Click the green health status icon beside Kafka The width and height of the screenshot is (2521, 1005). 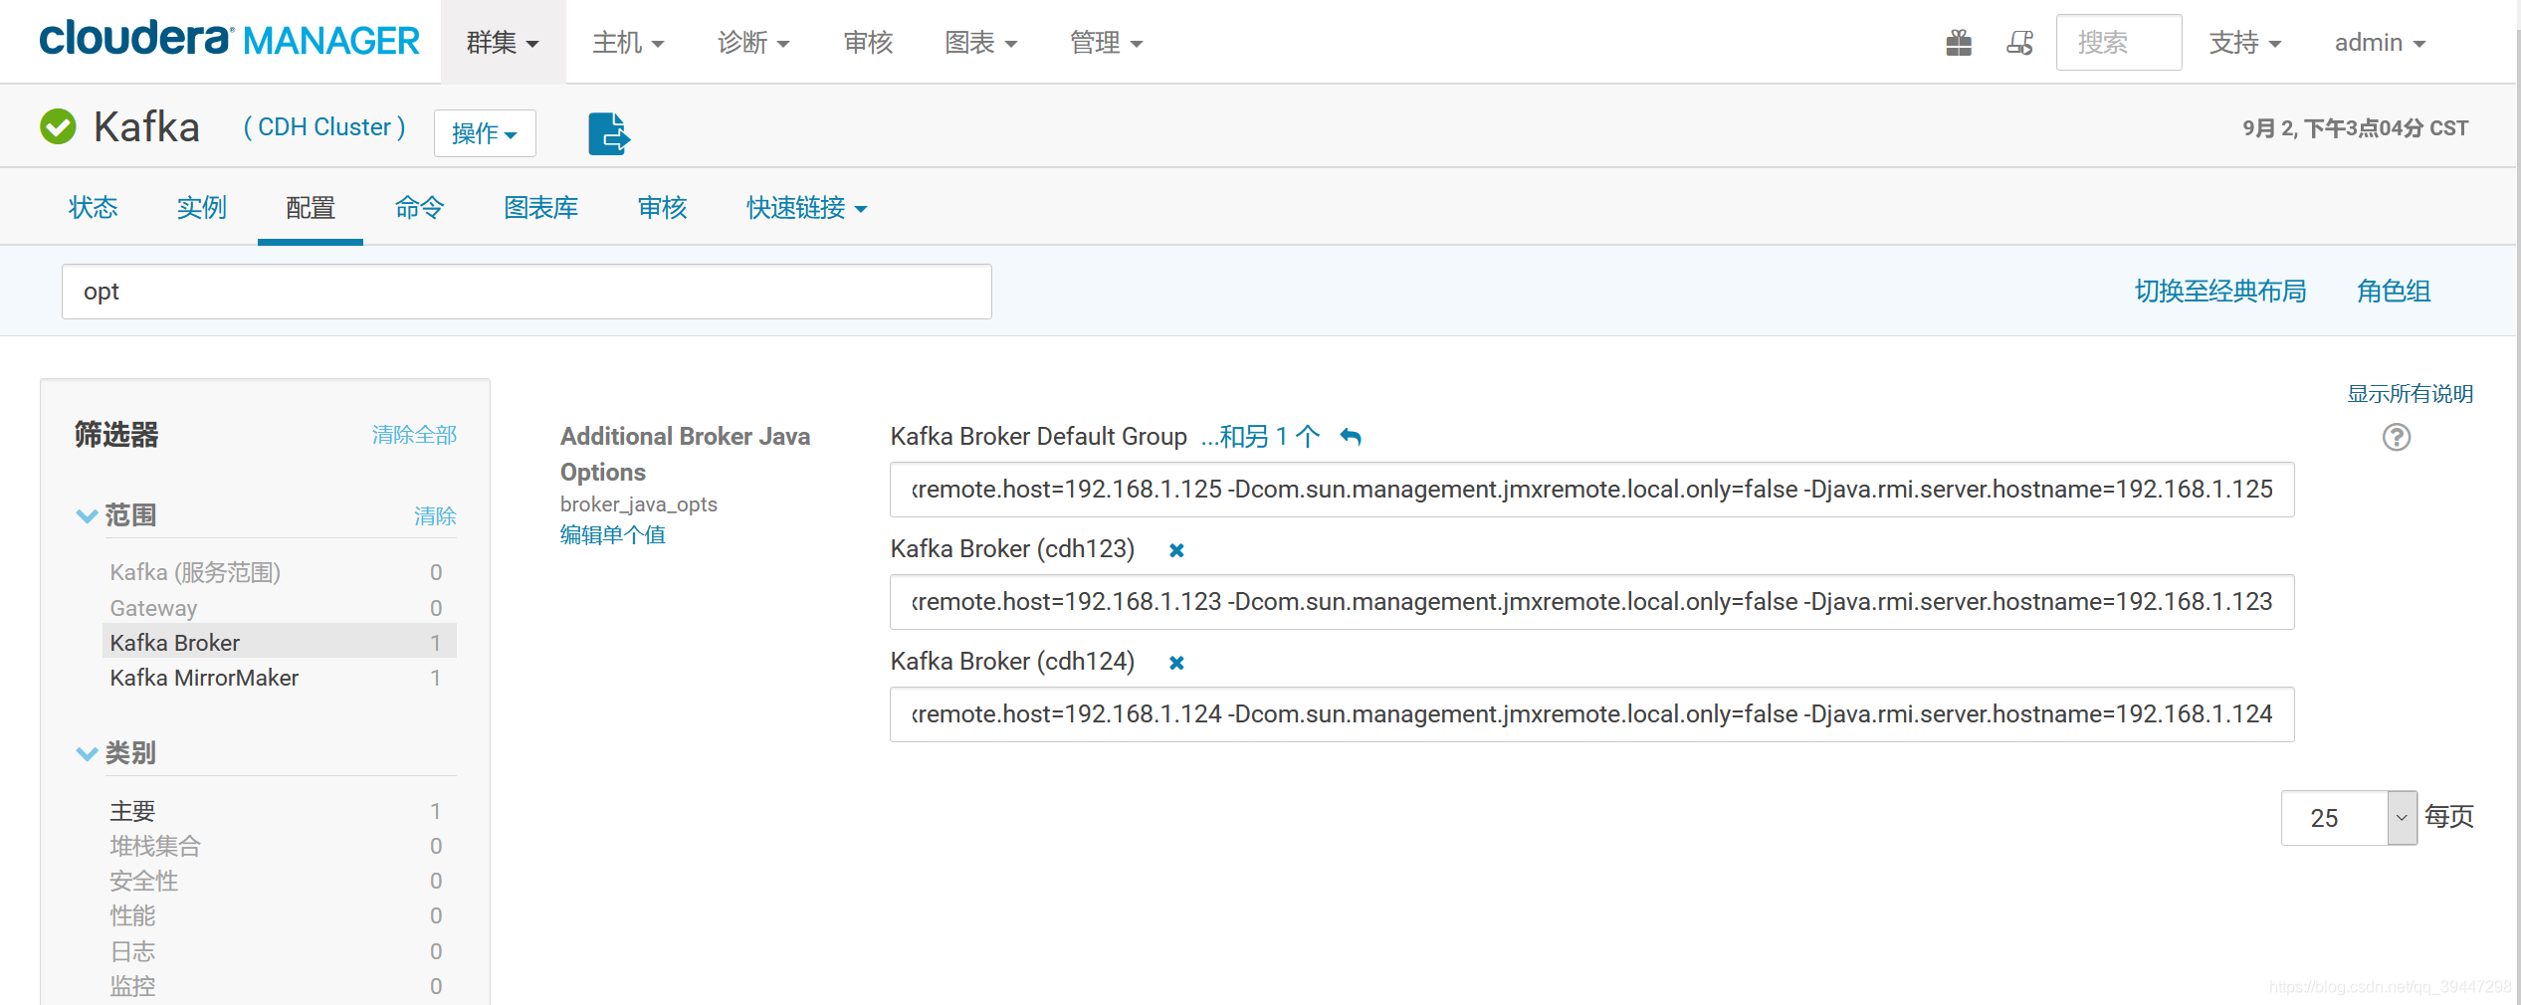click(x=57, y=126)
